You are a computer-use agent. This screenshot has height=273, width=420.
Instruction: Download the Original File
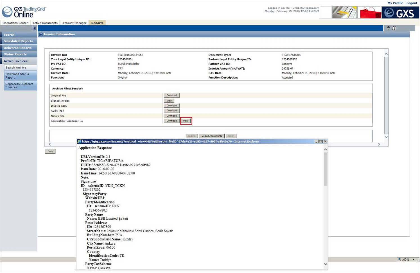(171, 95)
